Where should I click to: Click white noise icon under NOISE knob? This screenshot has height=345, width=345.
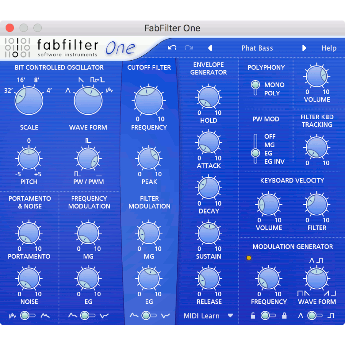tap(12, 316)
